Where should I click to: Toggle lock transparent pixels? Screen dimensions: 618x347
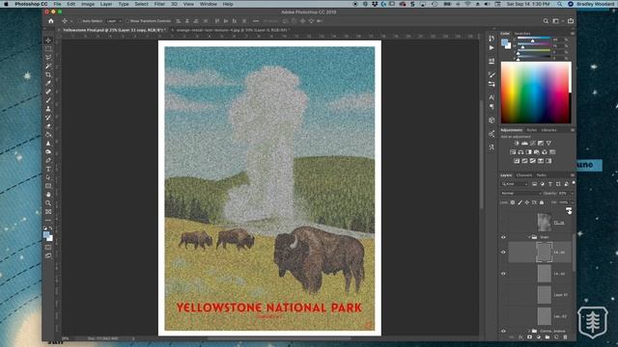[513, 202]
